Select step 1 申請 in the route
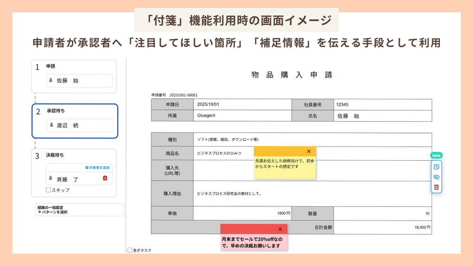The image size is (473, 266). point(74,66)
